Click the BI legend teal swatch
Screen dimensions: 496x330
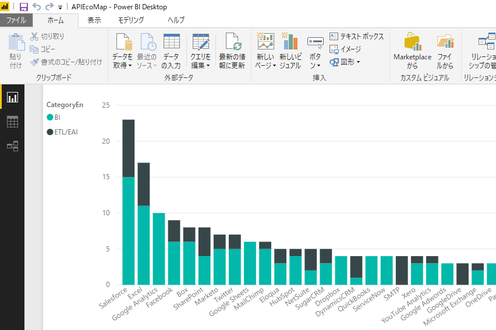[x=49, y=118]
